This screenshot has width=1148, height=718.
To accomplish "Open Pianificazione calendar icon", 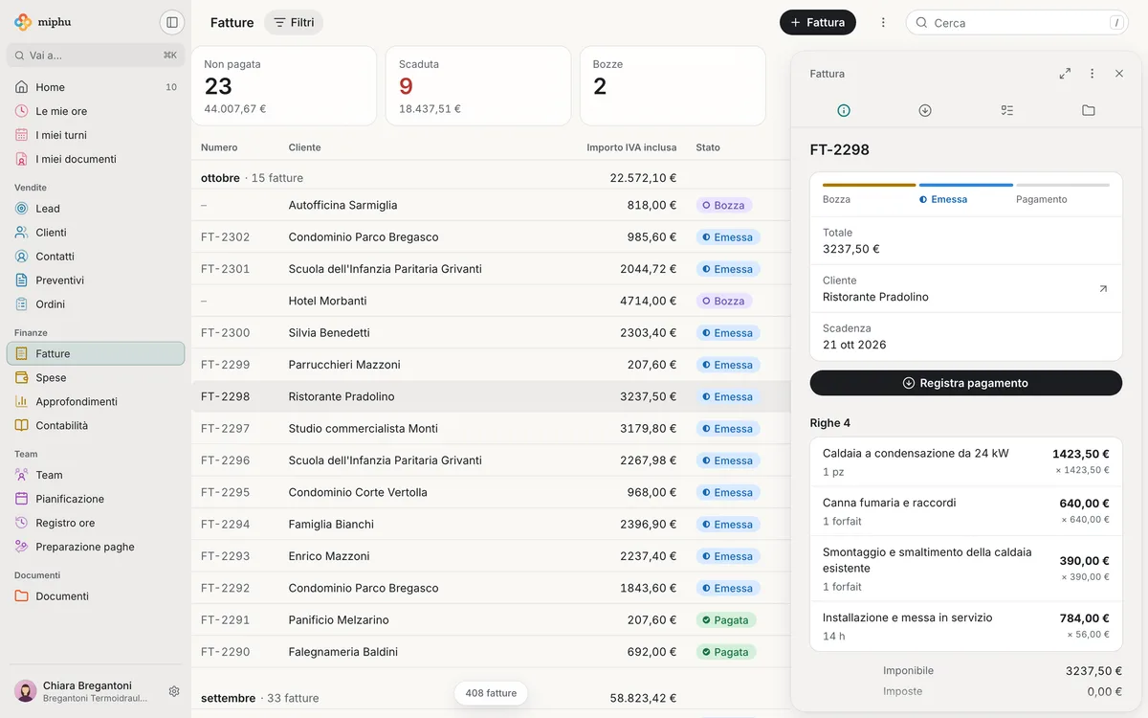I will [22, 499].
